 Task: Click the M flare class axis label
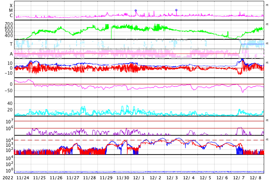click(11, 11)
